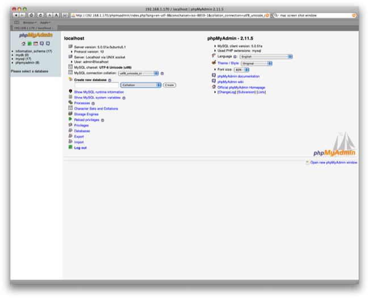
Task: Open phpMyAdmin wiki link
Action: pos(230,82)
